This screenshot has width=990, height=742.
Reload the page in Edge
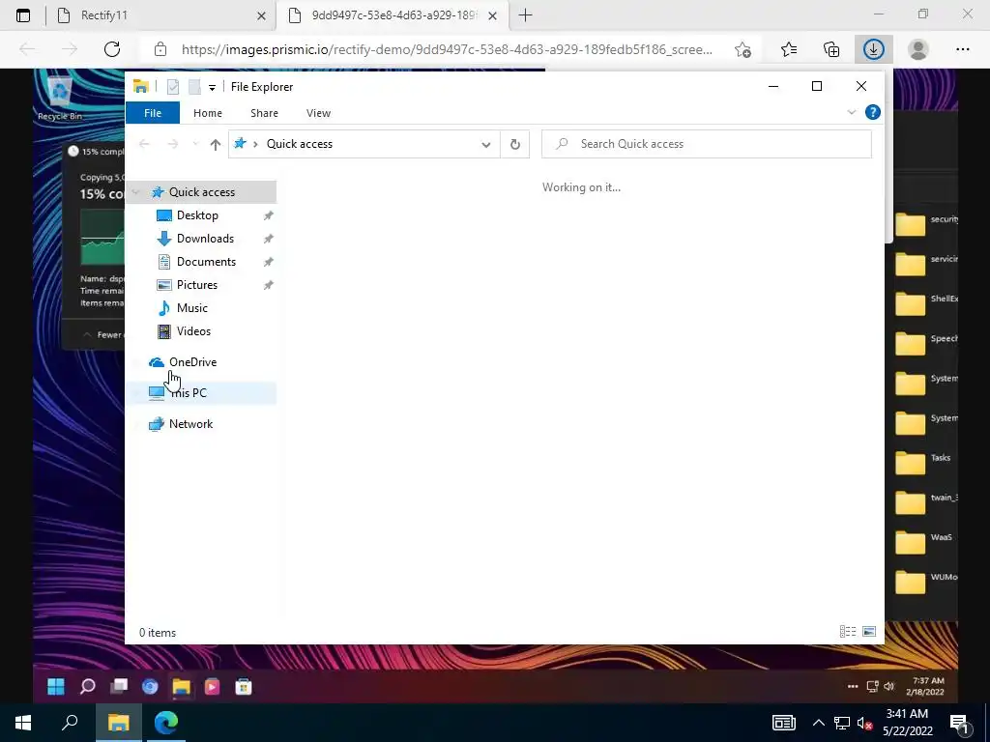tap(112, 49)
